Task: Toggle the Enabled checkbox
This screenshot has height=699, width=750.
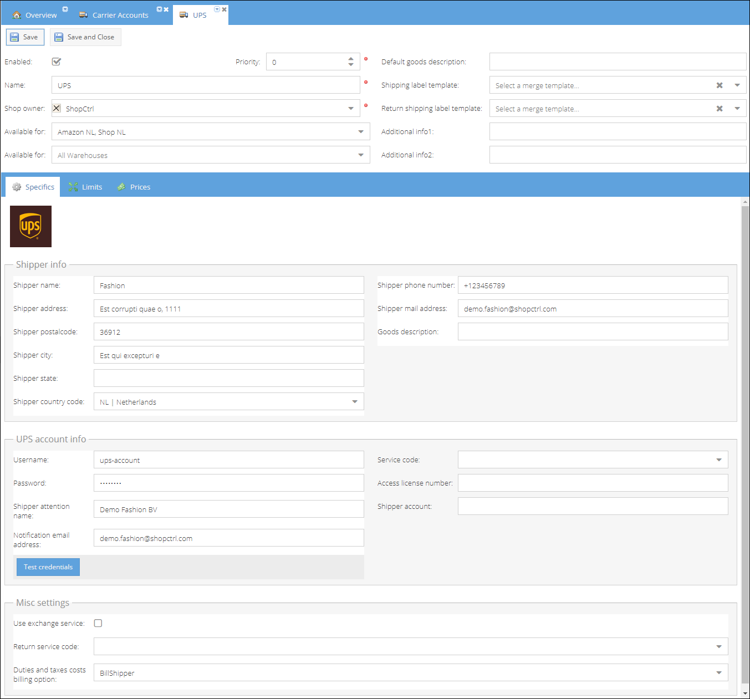Action: [x=57, y=62]
